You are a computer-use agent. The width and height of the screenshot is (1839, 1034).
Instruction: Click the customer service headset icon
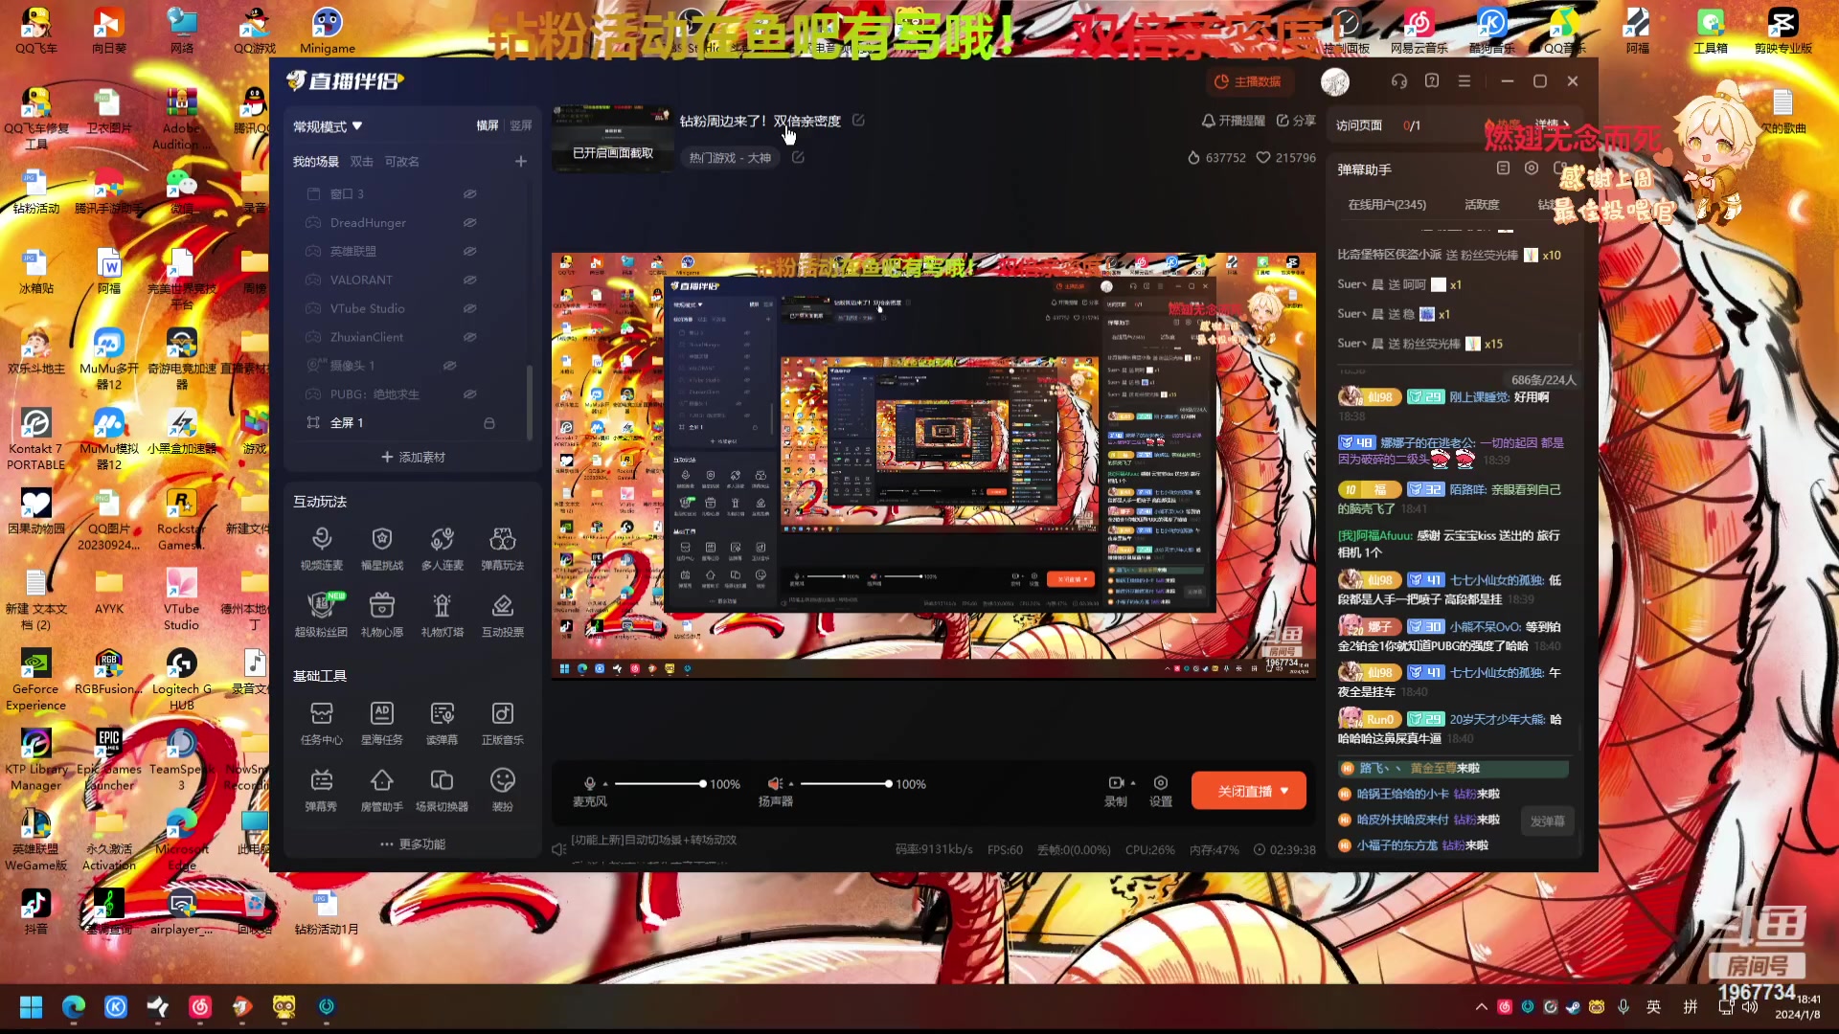pos(1399,81)
